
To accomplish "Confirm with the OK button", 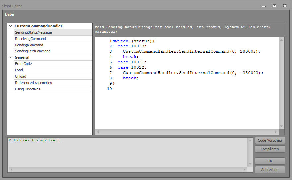I will (270, 161).
